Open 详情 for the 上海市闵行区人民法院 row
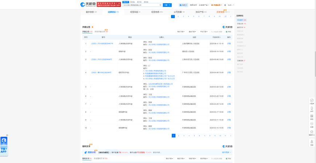316x163 pixels. (x=229, y=60)
